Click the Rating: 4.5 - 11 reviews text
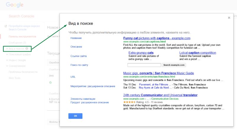 click(150, 102)
